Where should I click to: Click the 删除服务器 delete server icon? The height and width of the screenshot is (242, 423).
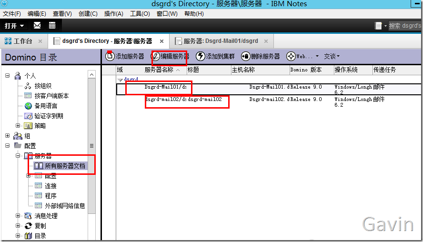point(245,56)
